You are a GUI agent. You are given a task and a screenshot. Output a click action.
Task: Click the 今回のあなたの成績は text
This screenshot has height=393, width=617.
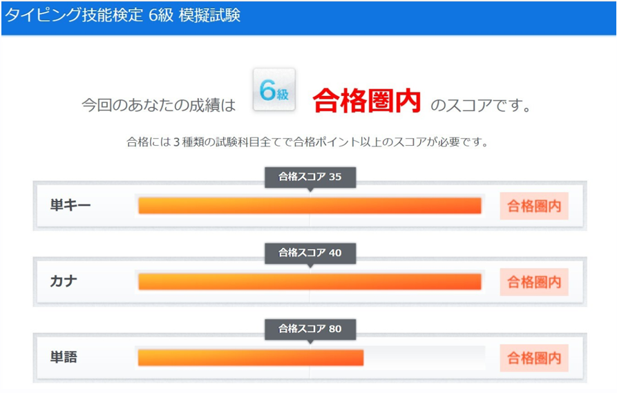[x=158, y=105]
